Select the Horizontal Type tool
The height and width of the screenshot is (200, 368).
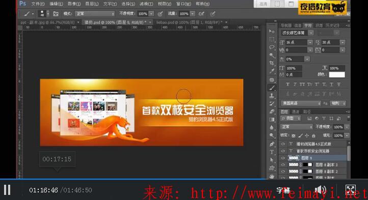[272, 152]
